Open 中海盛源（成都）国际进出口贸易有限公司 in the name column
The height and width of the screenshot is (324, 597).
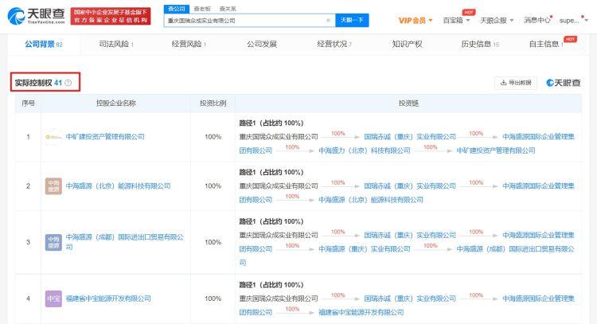(x=124, y=242)
